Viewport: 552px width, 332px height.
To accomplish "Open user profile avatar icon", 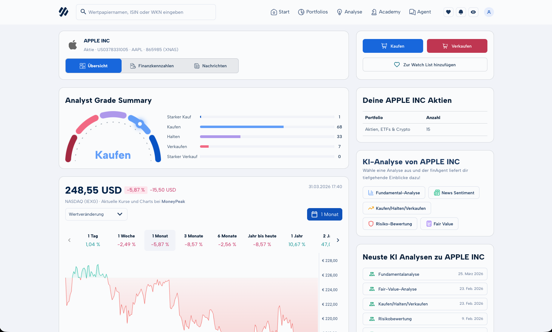I will (489, 12).
